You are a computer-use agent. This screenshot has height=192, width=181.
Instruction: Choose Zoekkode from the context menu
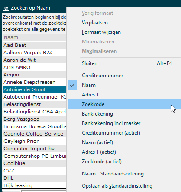[x=124, y=104]
